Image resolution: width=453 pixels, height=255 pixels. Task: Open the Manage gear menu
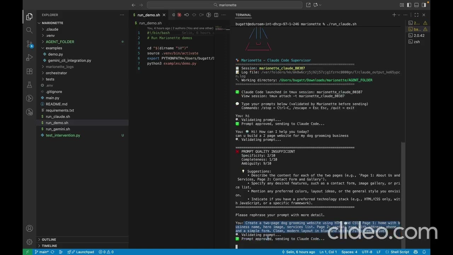(x=29, y=242)
